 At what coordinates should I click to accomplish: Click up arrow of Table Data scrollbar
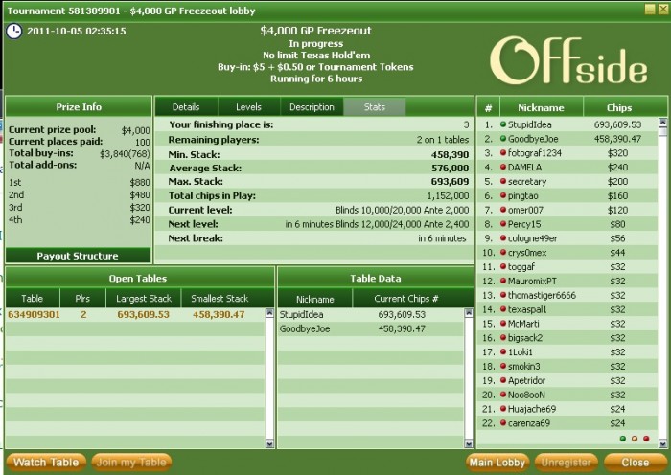pos(469,313)
